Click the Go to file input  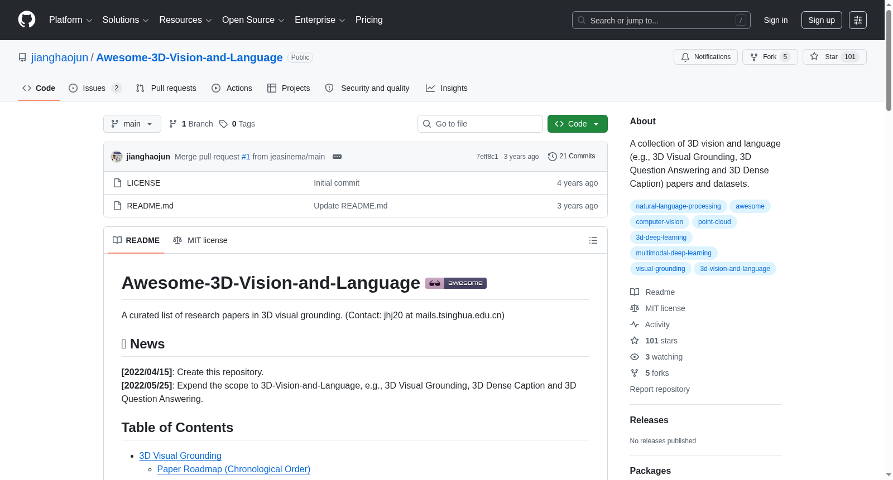(x=480, y=124)
